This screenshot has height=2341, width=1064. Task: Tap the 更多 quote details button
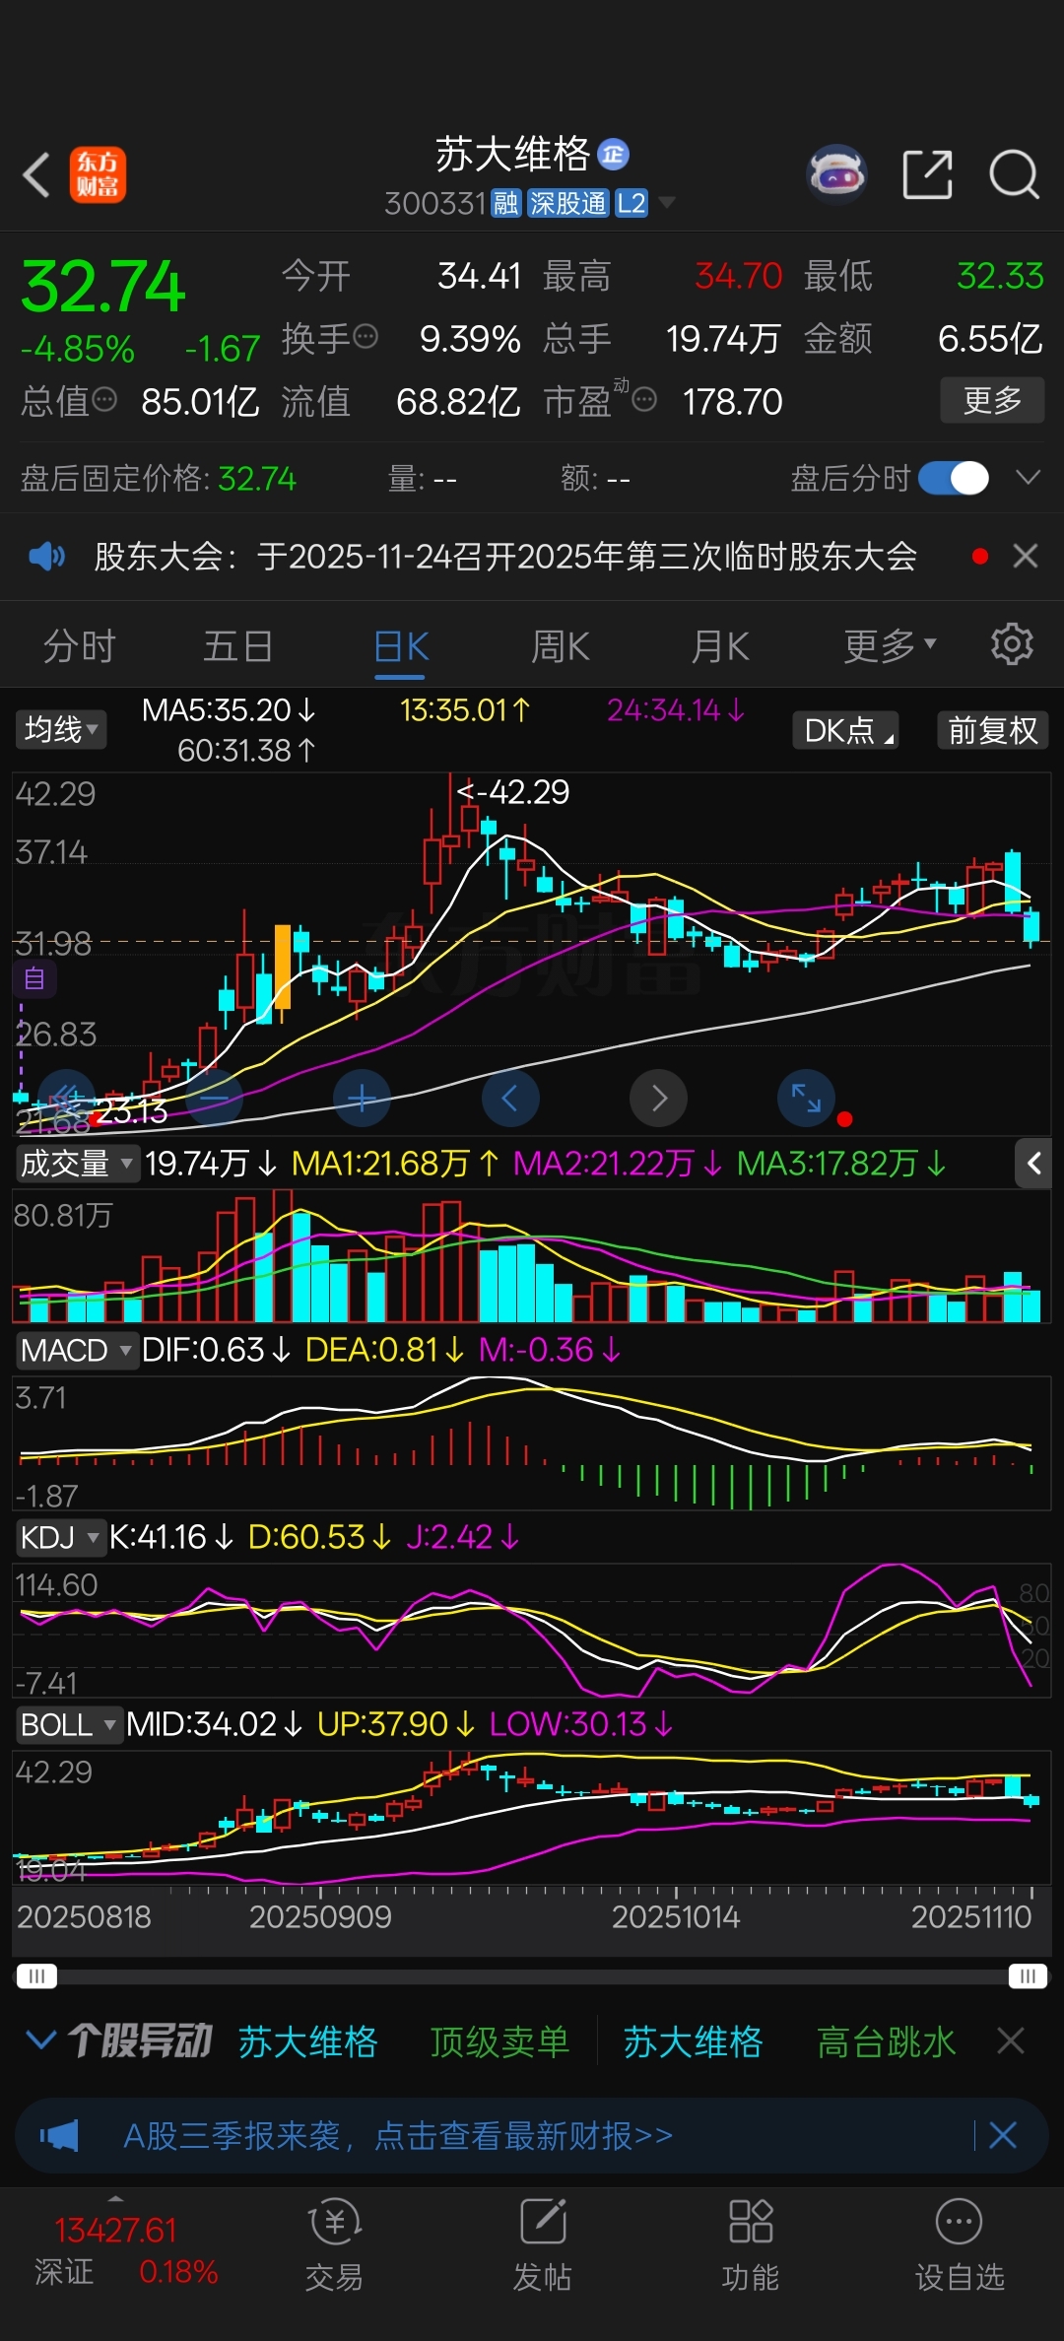point(992,399)
